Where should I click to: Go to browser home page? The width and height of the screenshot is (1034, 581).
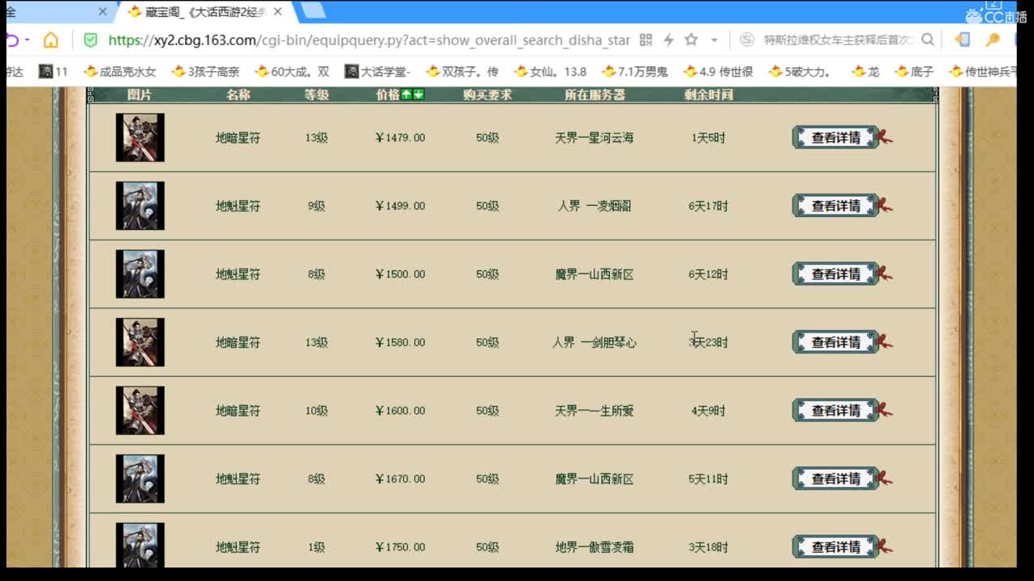[x=51, y=40]
